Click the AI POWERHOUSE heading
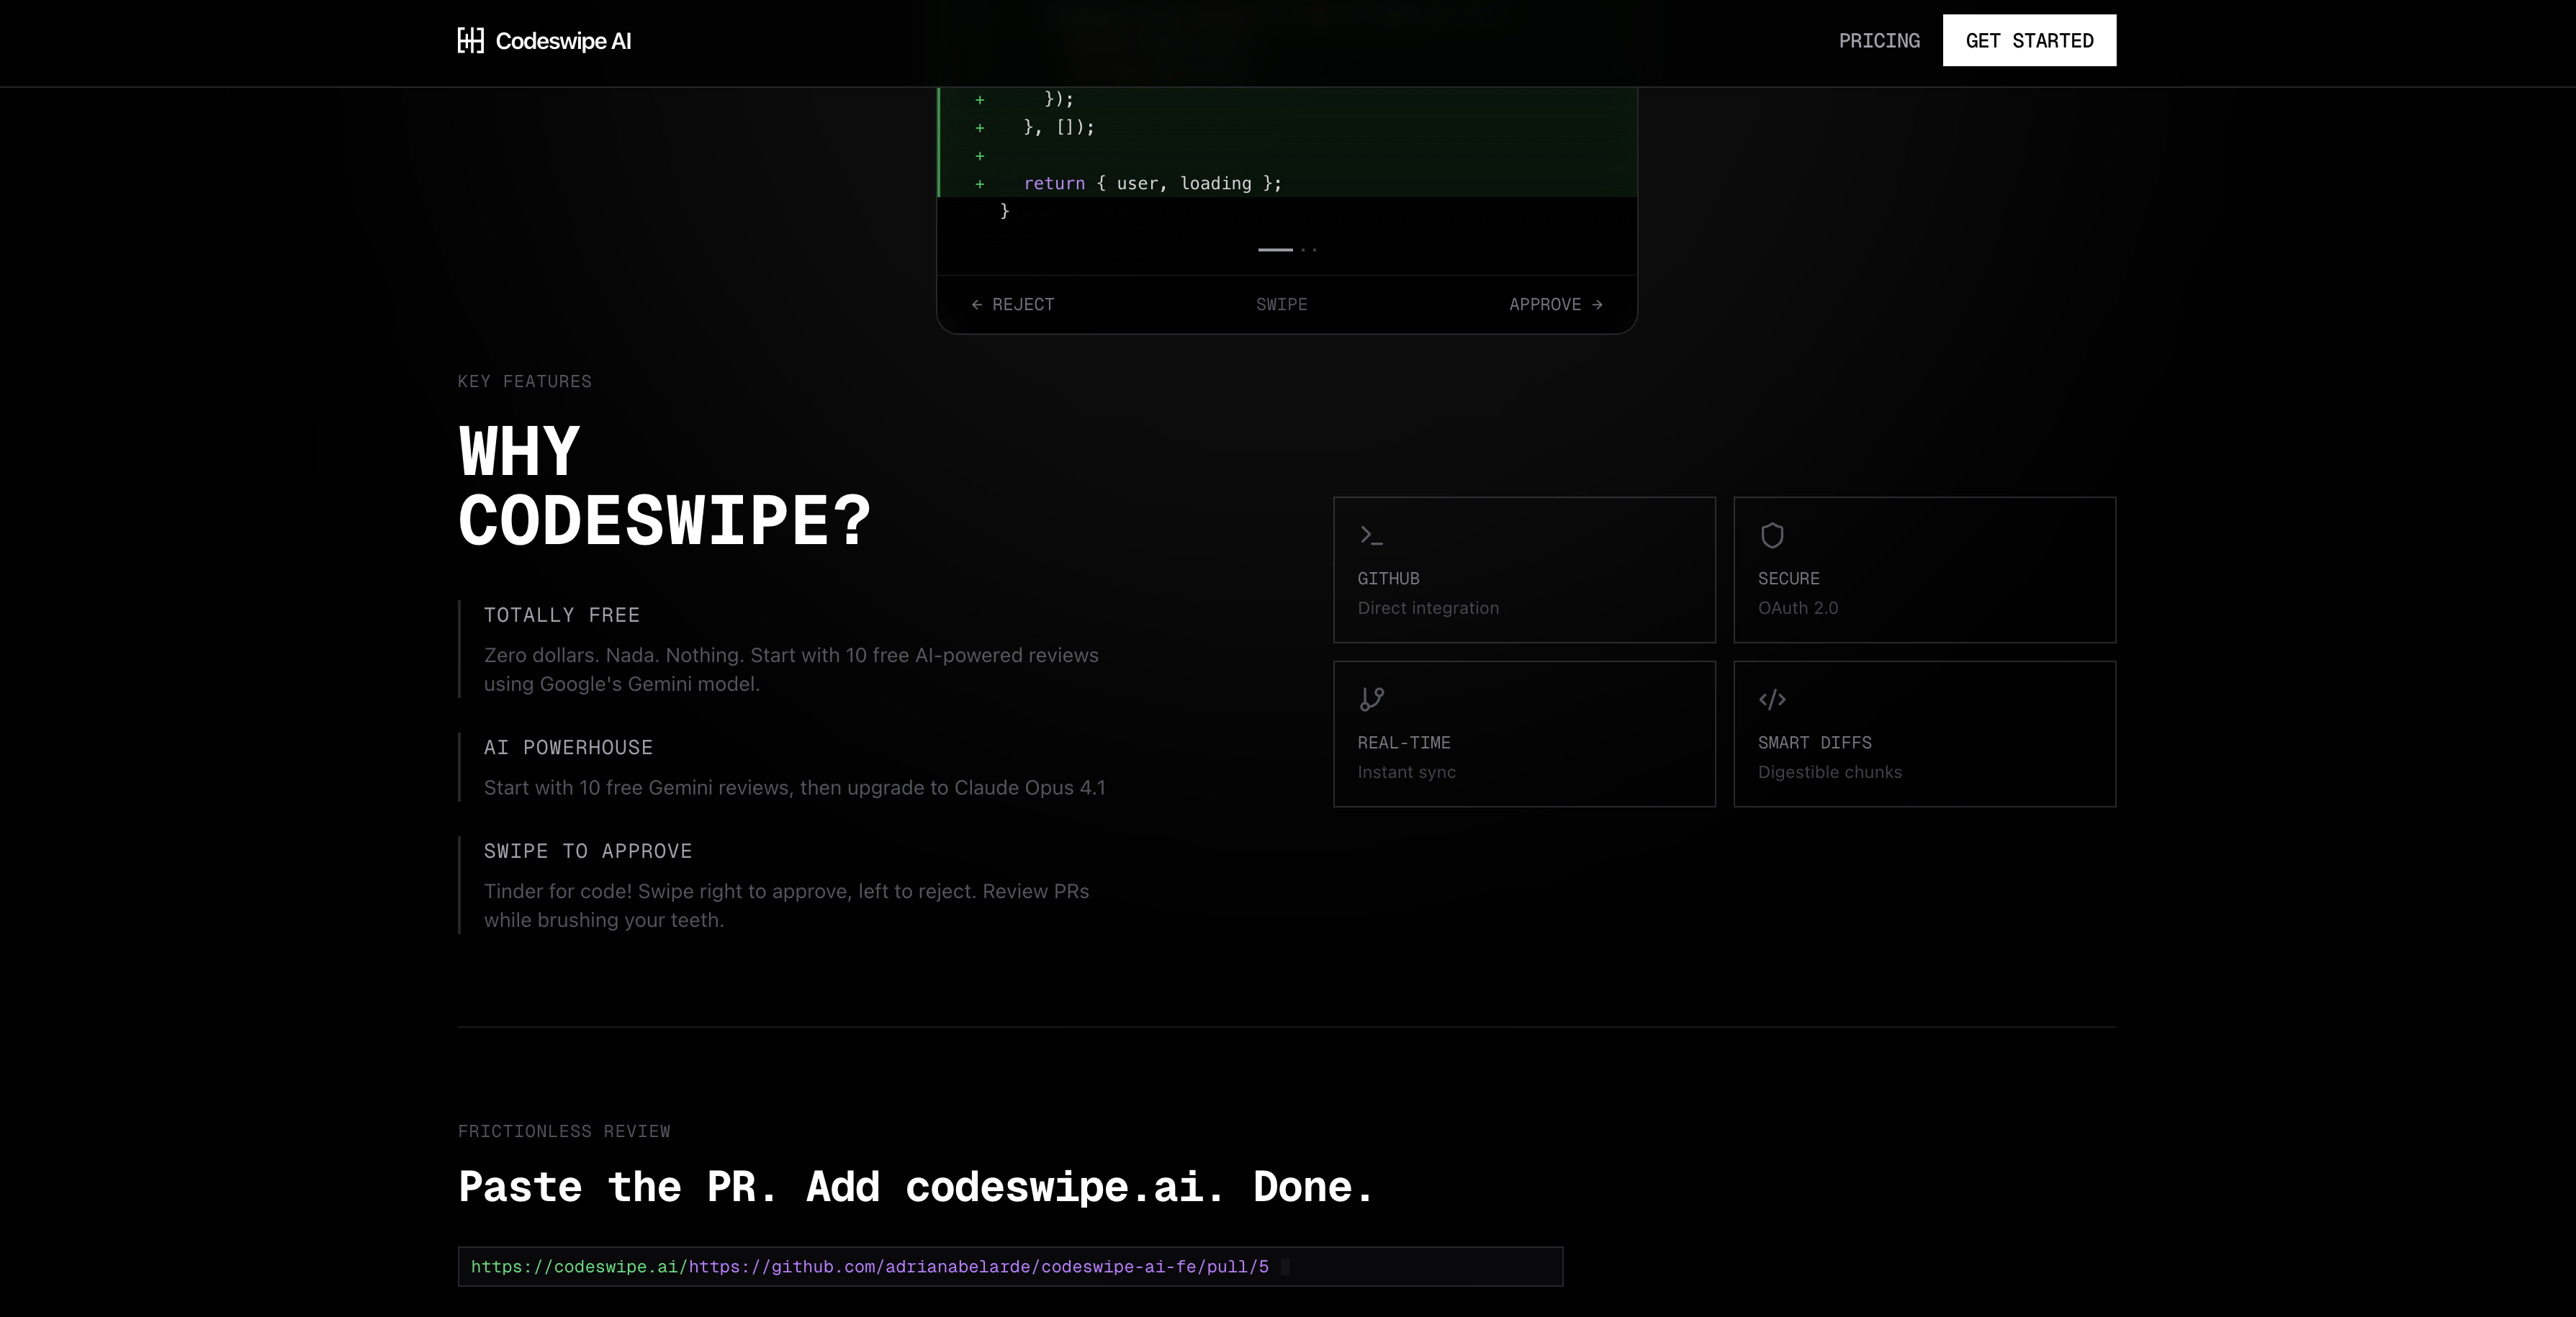Screen dimensions: 2576x1317 [568, 748]
